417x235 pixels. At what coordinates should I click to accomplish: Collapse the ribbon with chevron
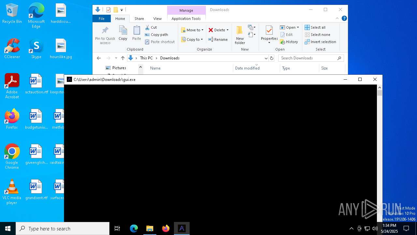pyautogui.click(x=337, y=19)
